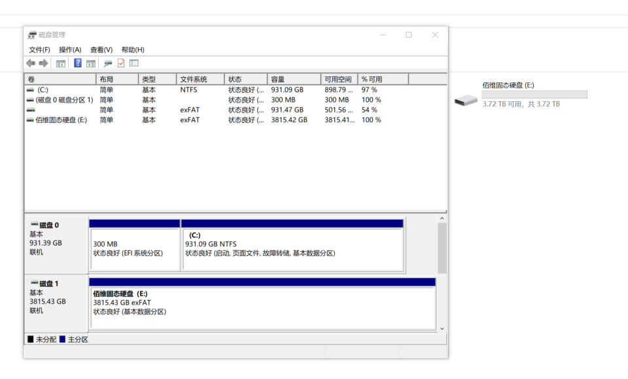Click the checklist view settings icon
The height and width of the screenshot is (379, 628).
133,63
